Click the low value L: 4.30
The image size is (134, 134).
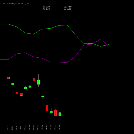[68, 9]
